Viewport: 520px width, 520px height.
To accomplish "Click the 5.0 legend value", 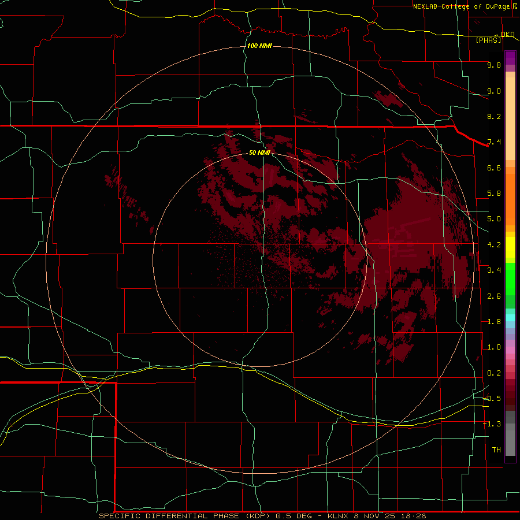I will click(494, 219).
